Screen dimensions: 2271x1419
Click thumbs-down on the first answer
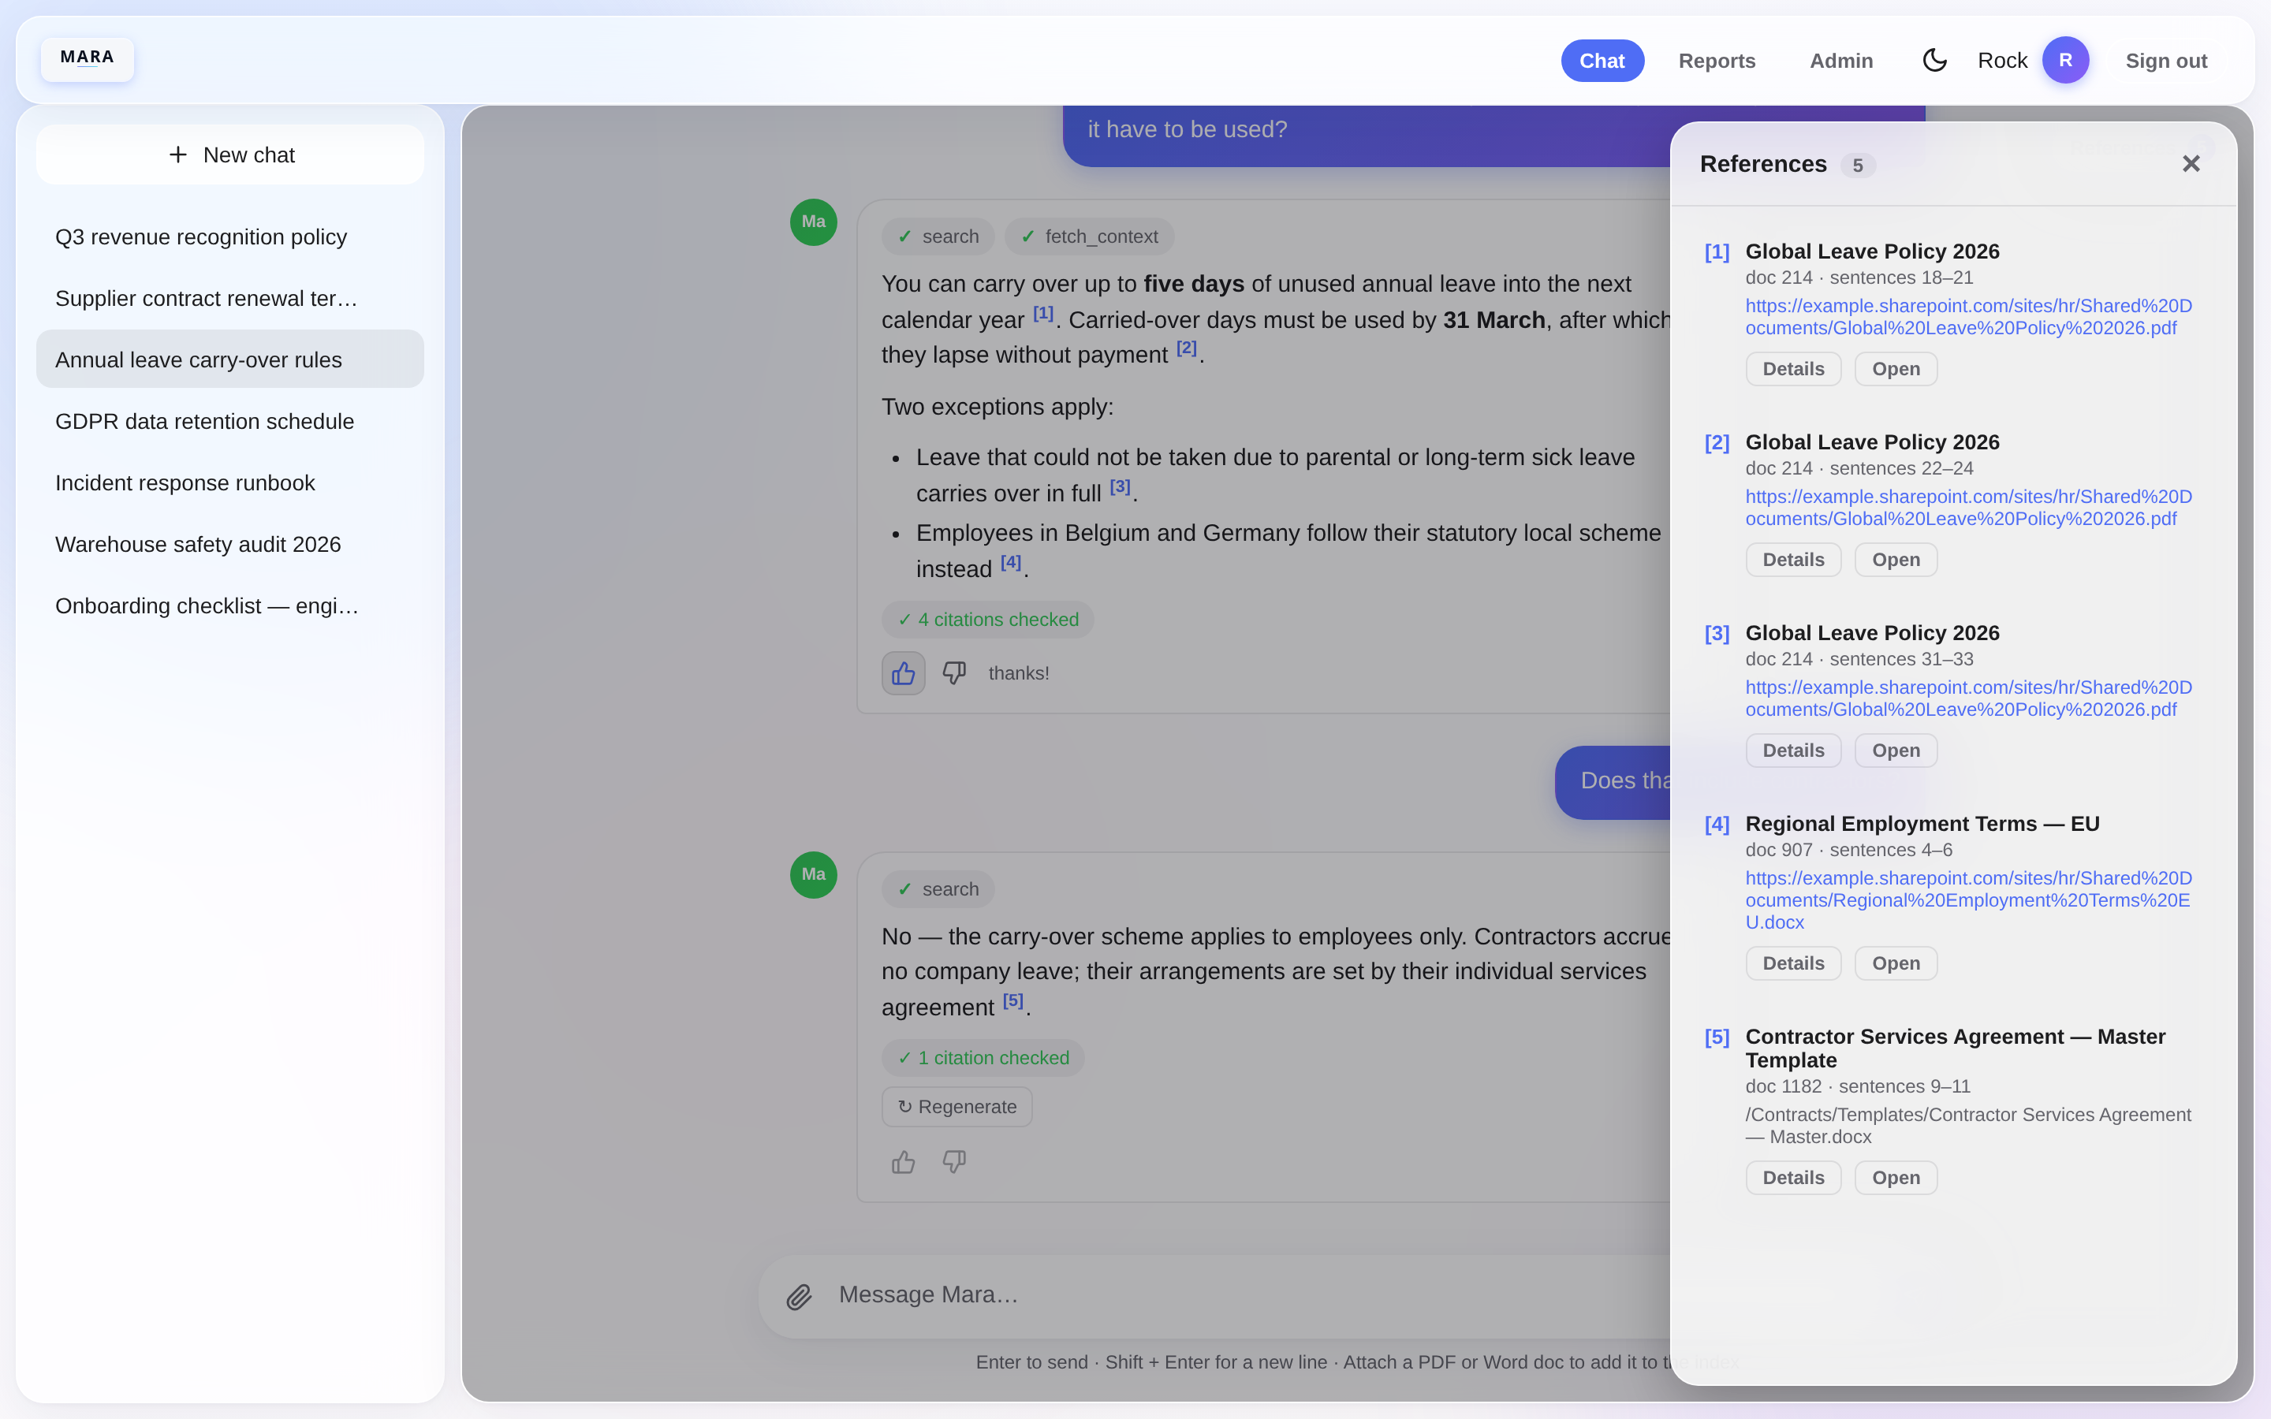954,673
